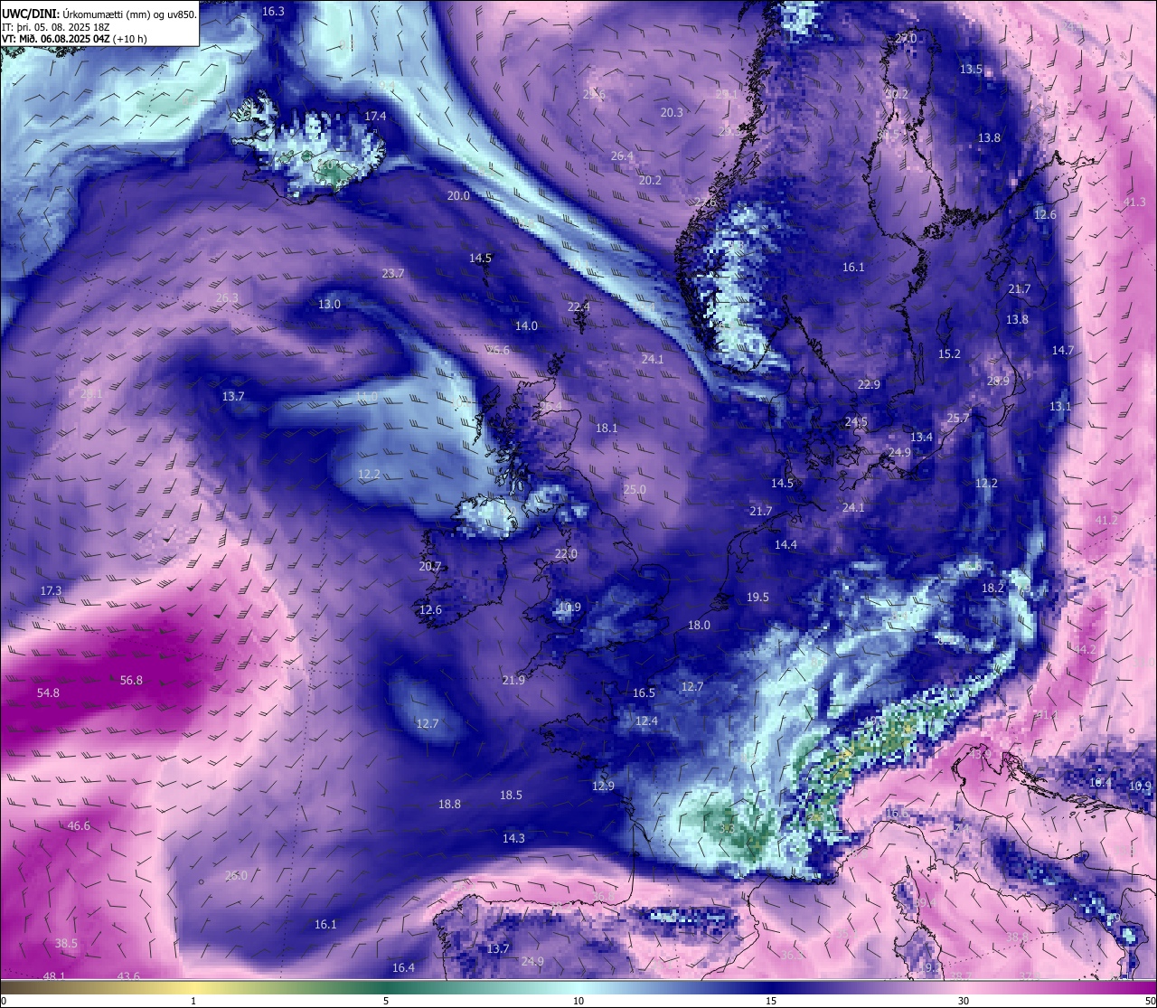
Task: Click the 12.9 value on French coast
Action: click(603, 787)
